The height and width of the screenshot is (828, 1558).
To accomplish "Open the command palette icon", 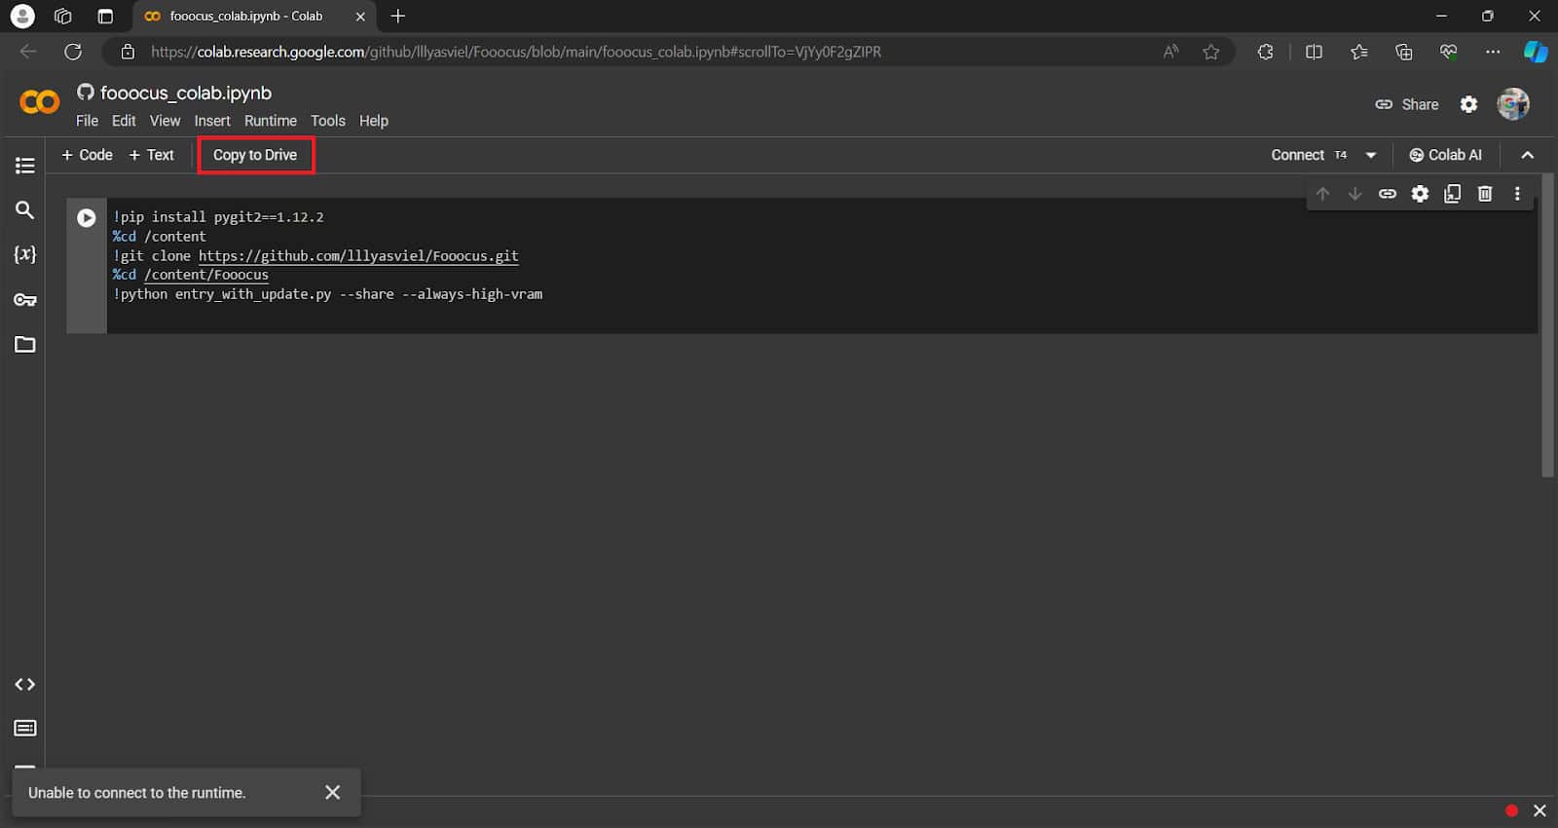I will [25, 729].
